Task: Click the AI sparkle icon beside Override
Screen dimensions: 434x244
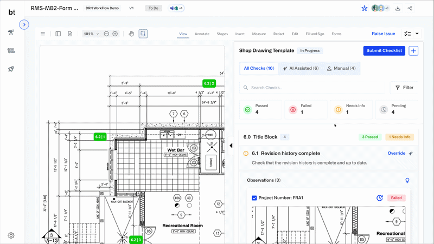Action: [x=411, y=154]
